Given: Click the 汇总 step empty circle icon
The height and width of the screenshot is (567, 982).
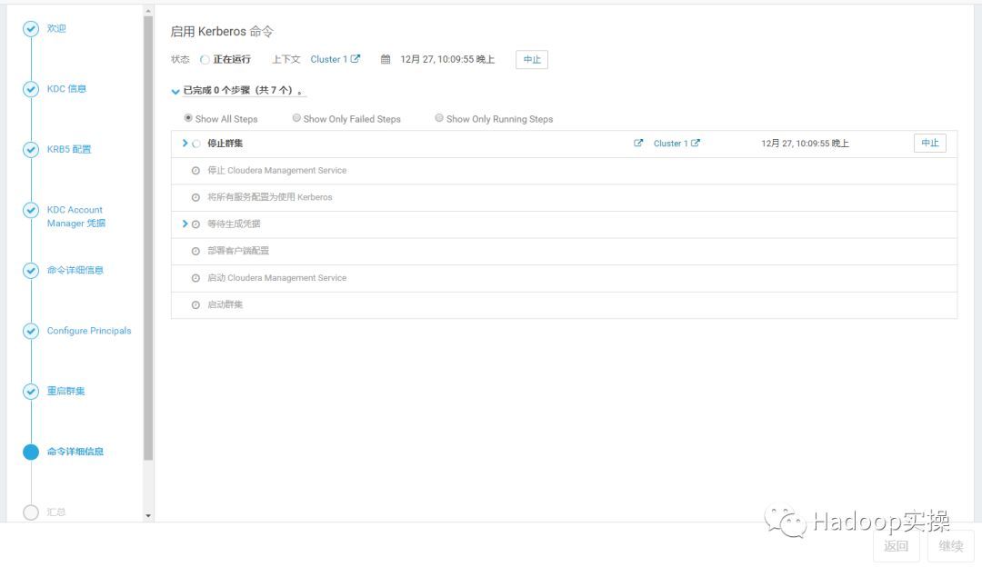Looking at the screenshot, I should 31,512.
